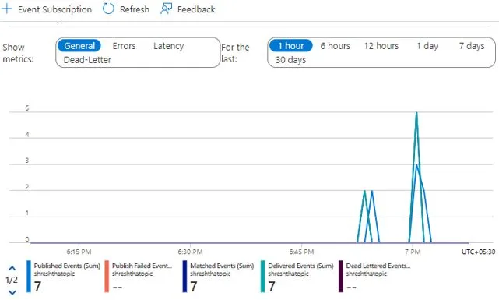Show Errors metrics
This screenshot has height=300, width=499.
pyautogui.click(x=124, y=46)
